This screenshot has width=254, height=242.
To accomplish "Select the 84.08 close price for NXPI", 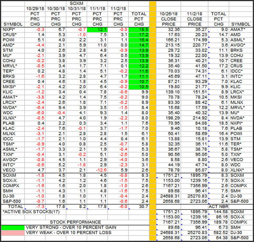I will (201, 123).
